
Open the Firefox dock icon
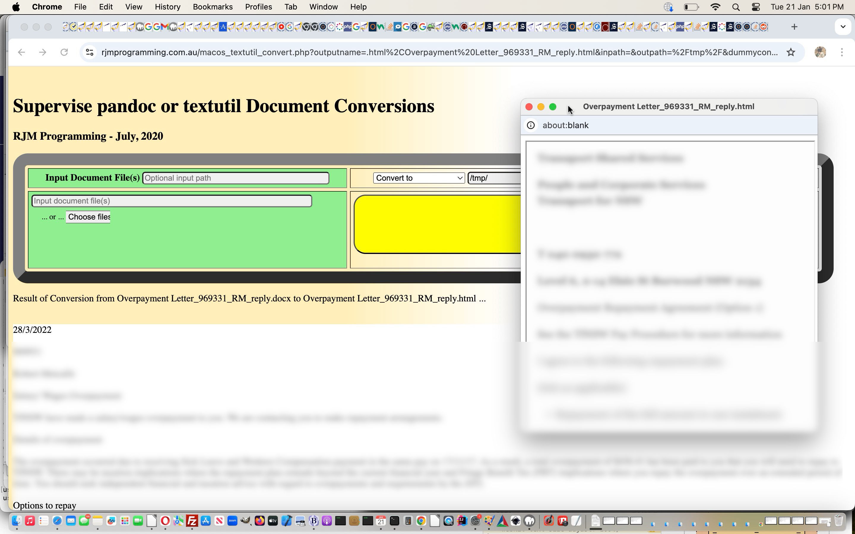(259, 521)
